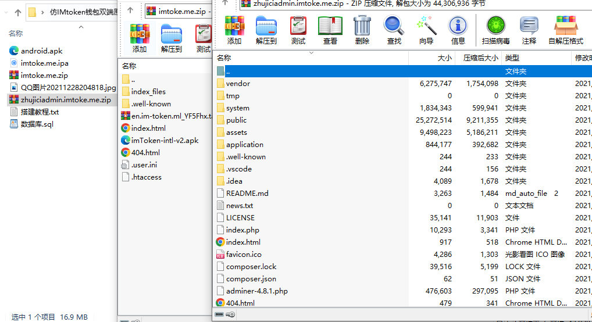Image resolution: width=592 pixels, height=322 pixels.
Task: Click Add (添加) in imtoke.me.zip window
Action: [x=140, y=38]
